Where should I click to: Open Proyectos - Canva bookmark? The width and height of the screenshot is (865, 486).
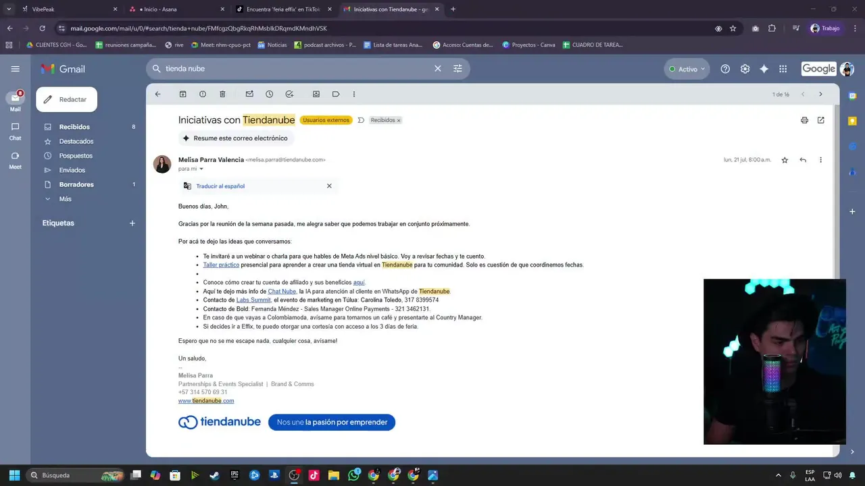528,45
